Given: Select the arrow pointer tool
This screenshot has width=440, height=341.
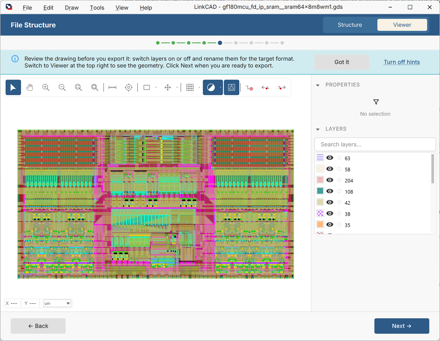Looking at the screenshot, I should (x=13, y=87).
